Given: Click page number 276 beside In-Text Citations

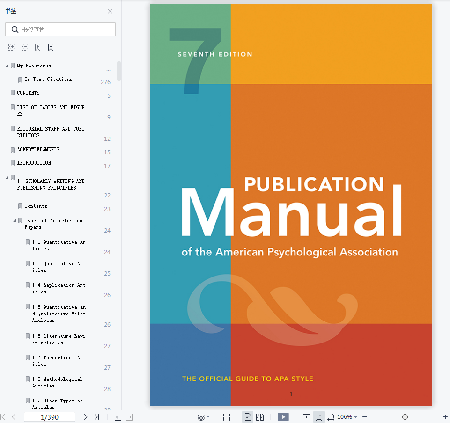Looking at the screenshot, I should (106, 82).
